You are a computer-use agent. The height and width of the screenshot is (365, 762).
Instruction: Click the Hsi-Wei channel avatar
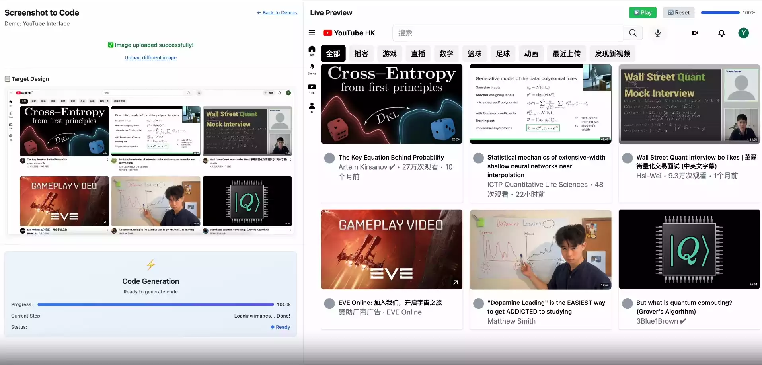tap(628, 158)
